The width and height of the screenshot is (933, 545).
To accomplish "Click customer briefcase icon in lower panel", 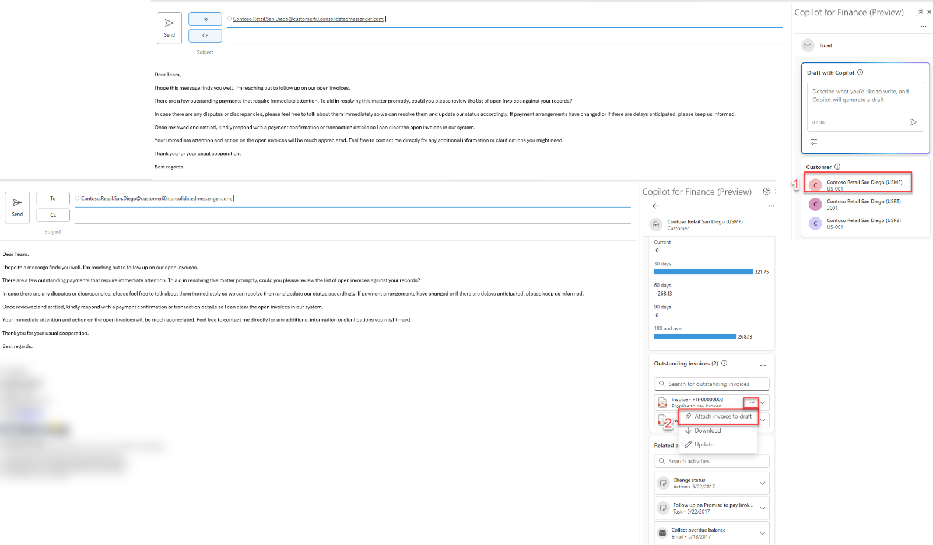I will 656,224.
